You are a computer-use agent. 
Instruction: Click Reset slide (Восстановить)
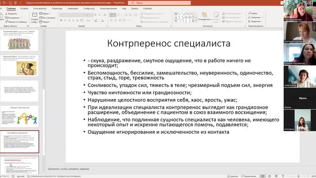click(47, 18)
